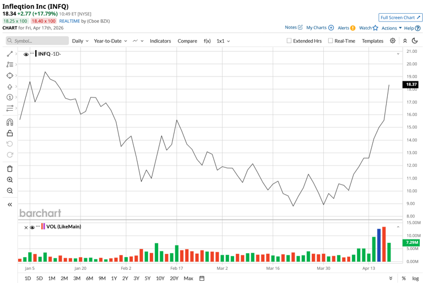Enable Real-Time checkbox
Viewport: 423px width, 283px height.
pos(330,40)
